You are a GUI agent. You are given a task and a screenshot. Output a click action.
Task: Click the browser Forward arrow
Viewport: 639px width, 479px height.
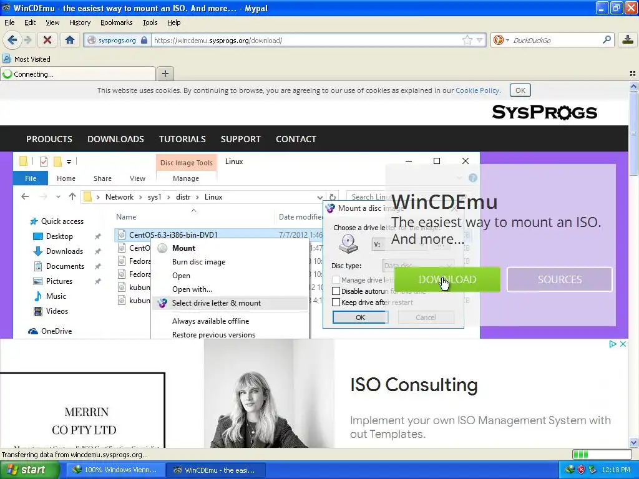coord(27,40)
